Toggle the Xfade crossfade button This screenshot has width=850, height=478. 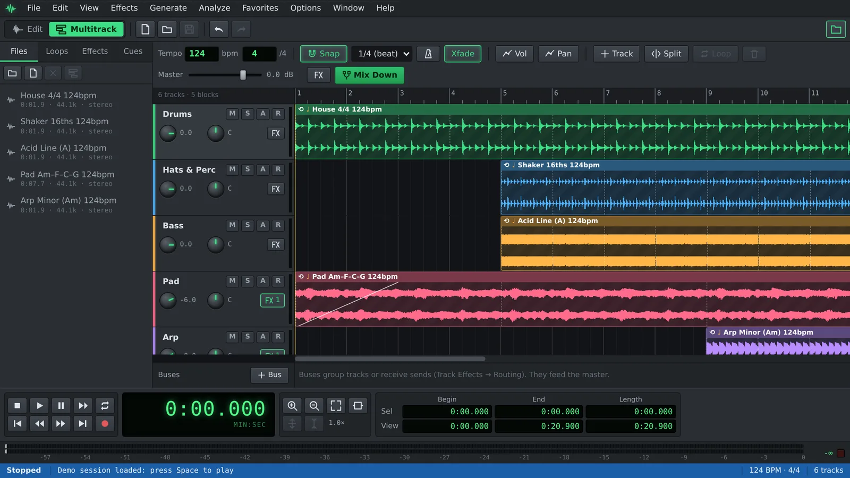[x=463, y=54]
